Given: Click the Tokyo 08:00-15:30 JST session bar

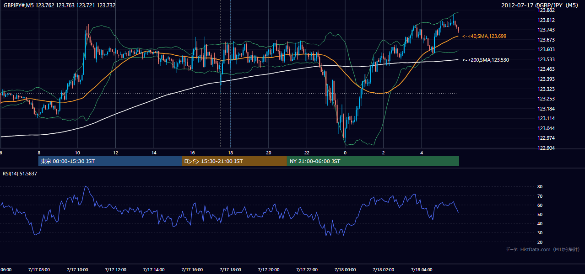Looking at the screenshot, I should 110,161.
